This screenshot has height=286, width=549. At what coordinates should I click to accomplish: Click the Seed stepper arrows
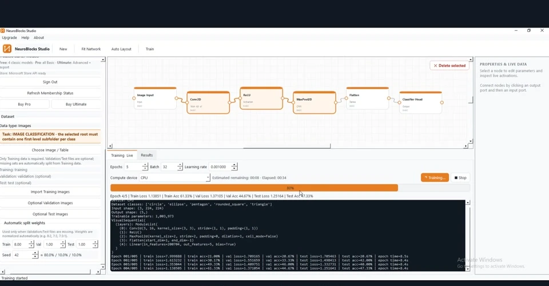pyautogui.click(x=35, y=255)
